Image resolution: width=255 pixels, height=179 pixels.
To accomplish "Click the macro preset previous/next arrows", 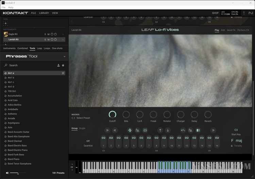I will [73, 118].
